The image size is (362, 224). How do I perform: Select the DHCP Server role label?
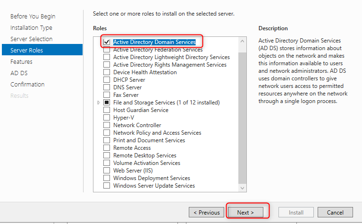pyautogui.click(x=129, y=80)
